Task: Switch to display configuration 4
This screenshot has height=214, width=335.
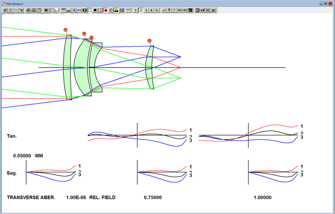Action: pyautogui.click(x=151, y=10)
